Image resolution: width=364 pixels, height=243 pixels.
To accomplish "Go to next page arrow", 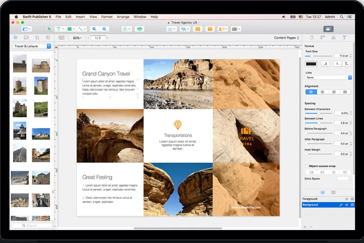I will click(107, 38).
